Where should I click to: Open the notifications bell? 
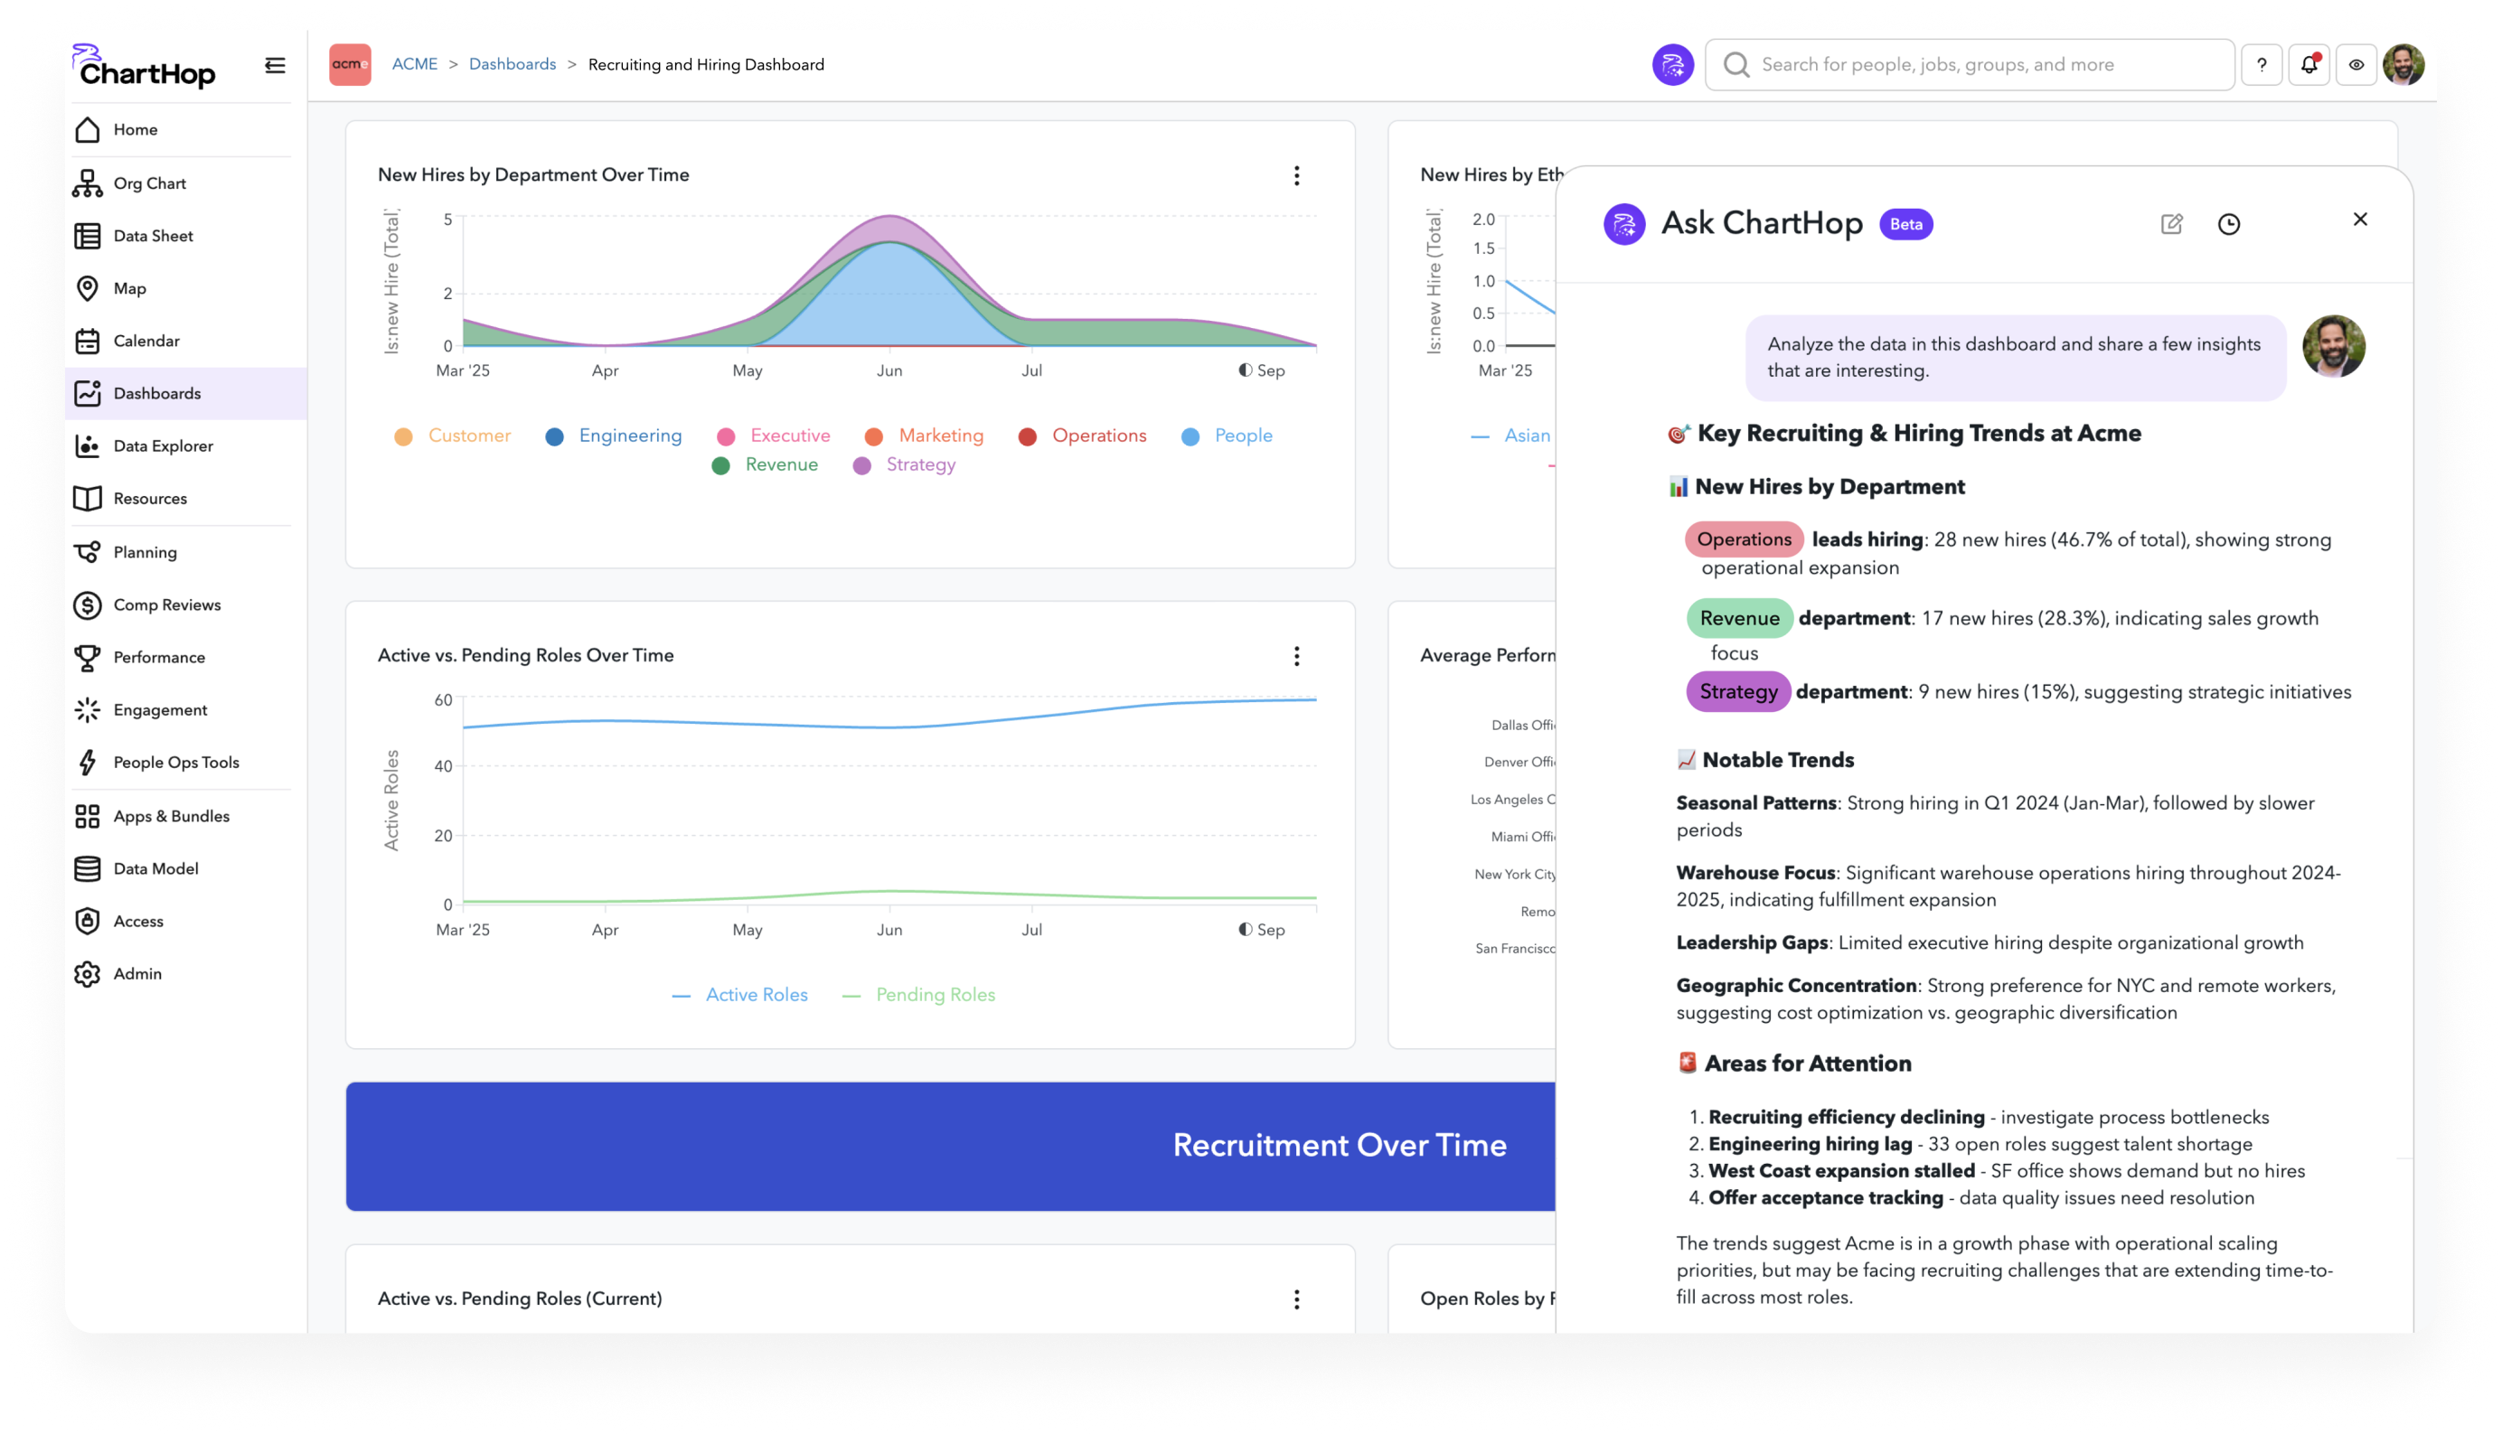tap(2309, 65)
